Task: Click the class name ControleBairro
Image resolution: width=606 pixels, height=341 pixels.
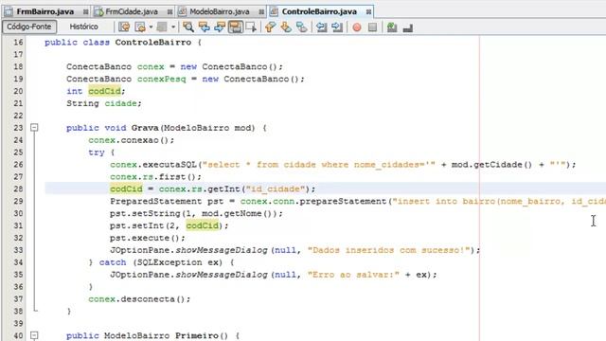Action: [x=153, y=42]
